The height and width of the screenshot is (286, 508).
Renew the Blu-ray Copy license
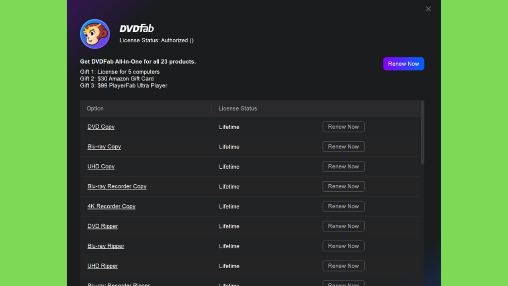click(343, 146)
